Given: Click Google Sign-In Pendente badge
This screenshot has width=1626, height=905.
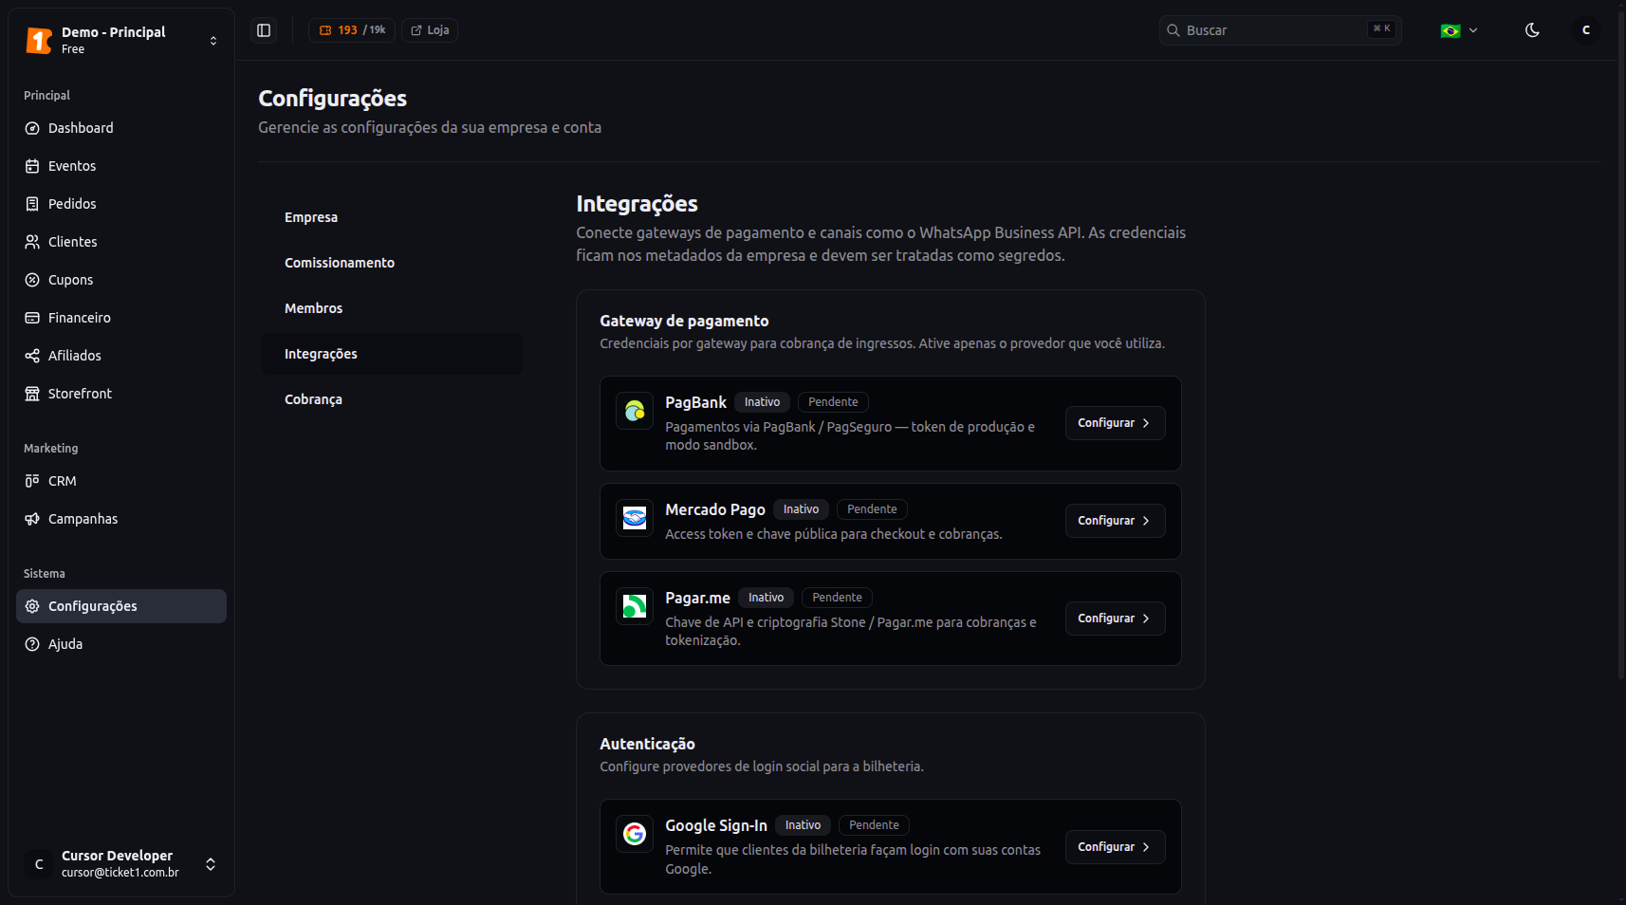Looking at the screenshot, I should (874, 825).
